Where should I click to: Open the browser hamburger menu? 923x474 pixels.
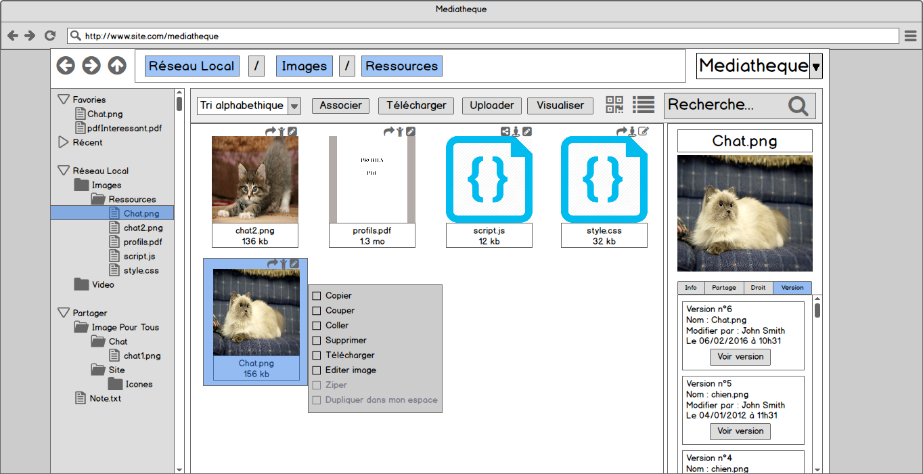tap(910, 35)
